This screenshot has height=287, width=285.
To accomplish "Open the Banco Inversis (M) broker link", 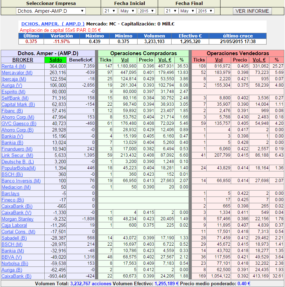I will coord(21,181).
